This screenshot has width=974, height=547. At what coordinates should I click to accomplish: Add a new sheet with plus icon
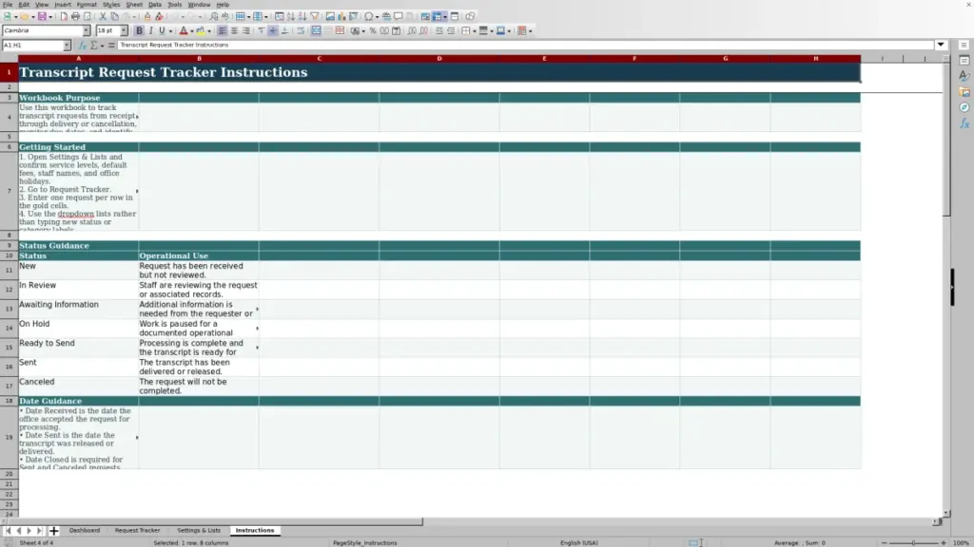[53, 530]
